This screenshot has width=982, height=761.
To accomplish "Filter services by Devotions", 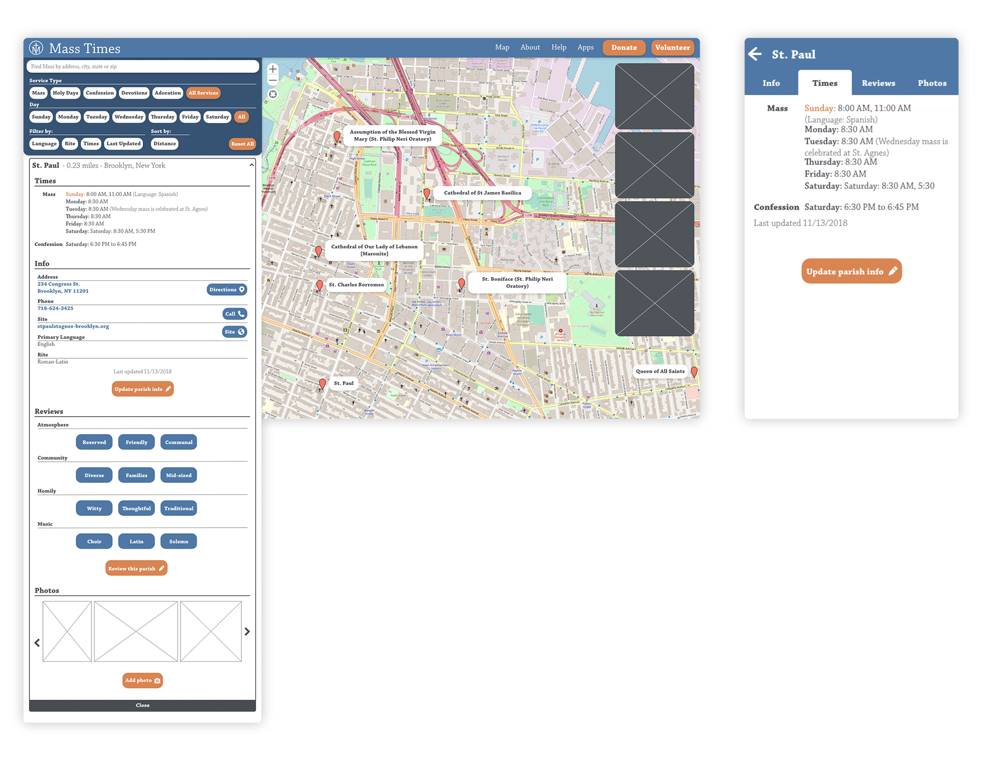I will [x=134, y=93].
